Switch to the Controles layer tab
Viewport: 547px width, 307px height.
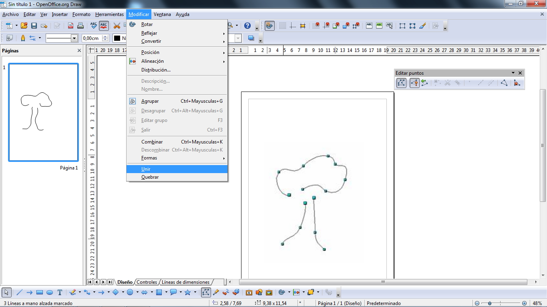point(147,282)
